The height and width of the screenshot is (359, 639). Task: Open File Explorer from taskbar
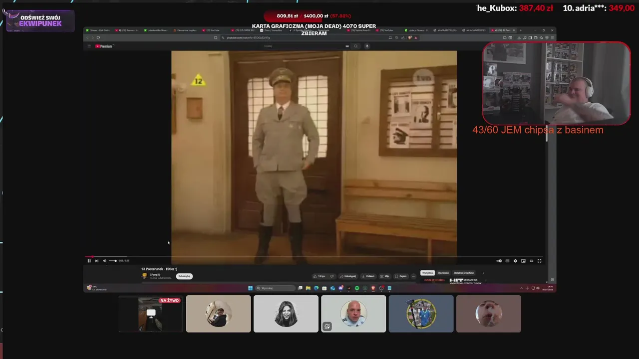[x=308, y=288]
